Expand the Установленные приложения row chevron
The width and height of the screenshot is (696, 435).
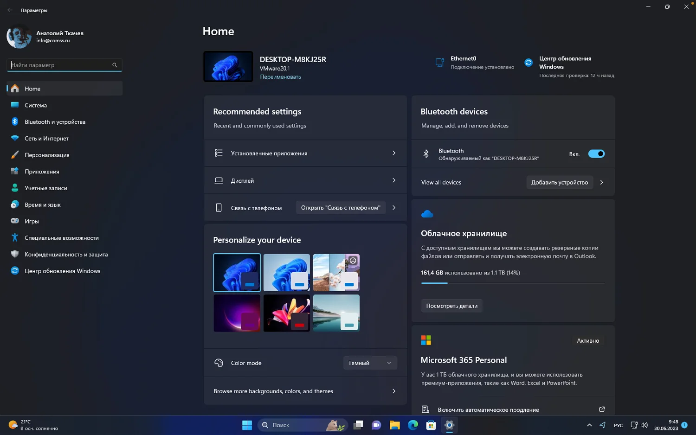394,153
